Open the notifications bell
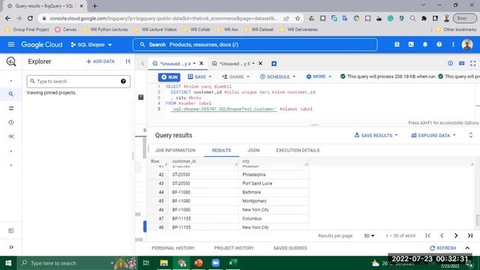Image resolution: width=480 pixels, height=270 pixels. (425, 45)
